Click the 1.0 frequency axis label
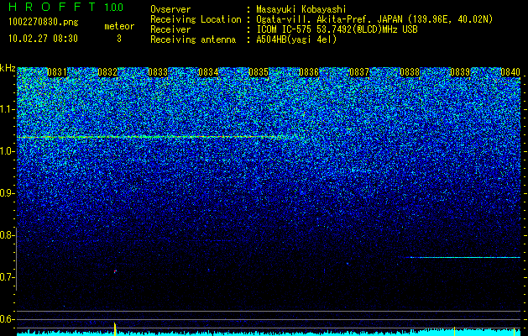528x336 pixels. coord(7,151)
